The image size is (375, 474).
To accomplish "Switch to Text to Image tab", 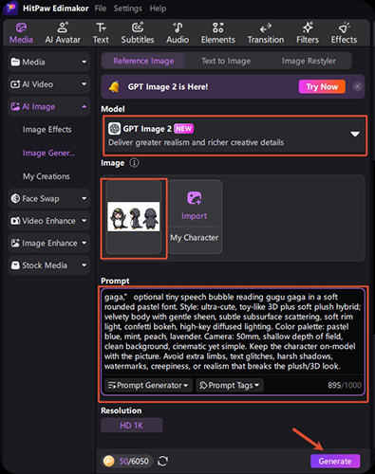I will [226, 61].
